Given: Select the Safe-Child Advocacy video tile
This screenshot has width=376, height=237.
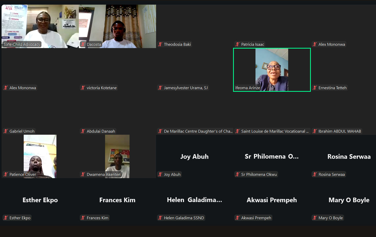Looking at the screenshot, I should coord(40,26).
